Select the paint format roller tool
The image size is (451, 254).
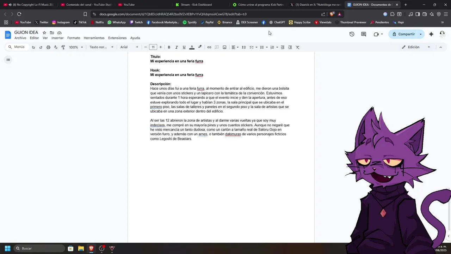(63, 47)
